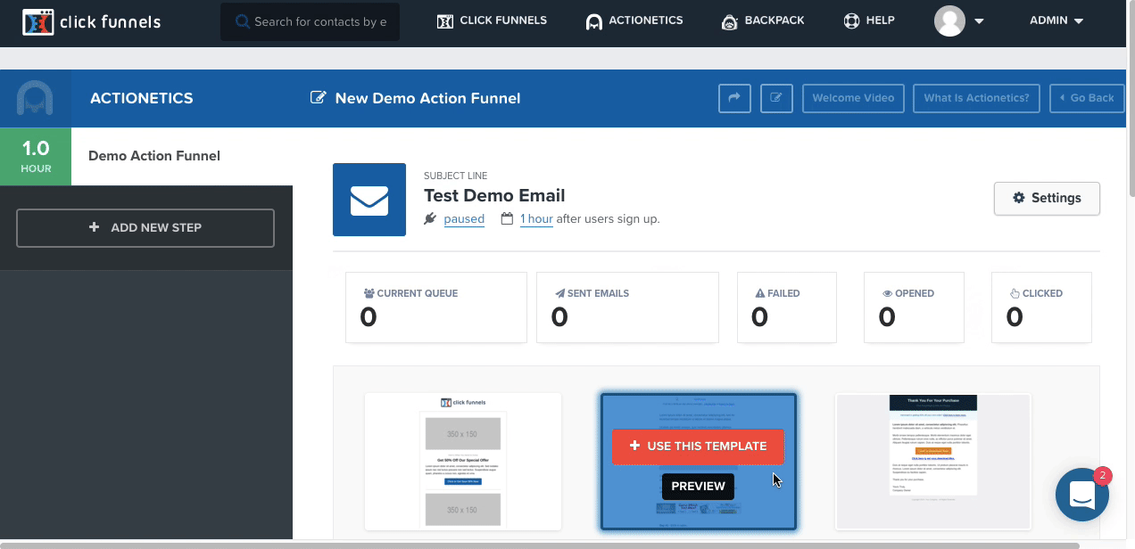Viewport: 1135px width, 549px height.
Task: Click What Is Actionetics? button
Action: click(x=977, y=98)
